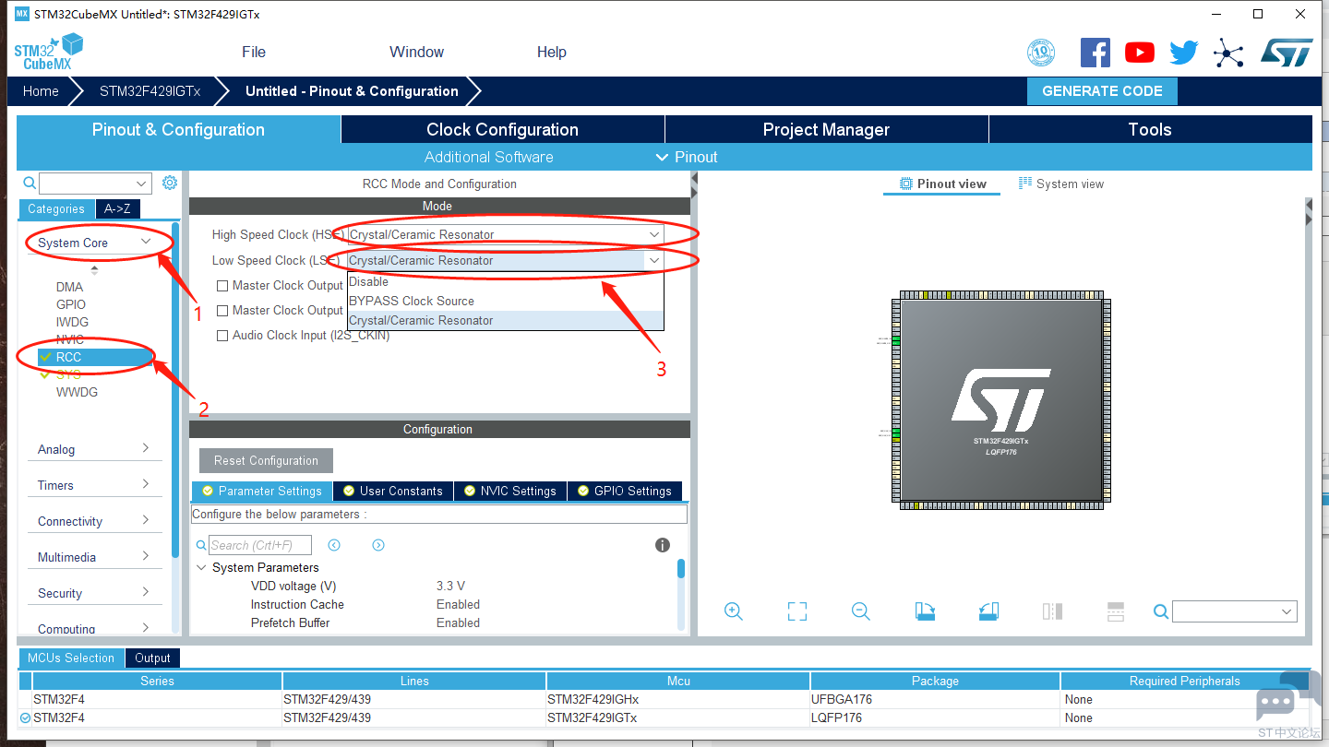Switch to System view
The height and width of the screenshot is (747, 1329).
[x=1061, y=184]
